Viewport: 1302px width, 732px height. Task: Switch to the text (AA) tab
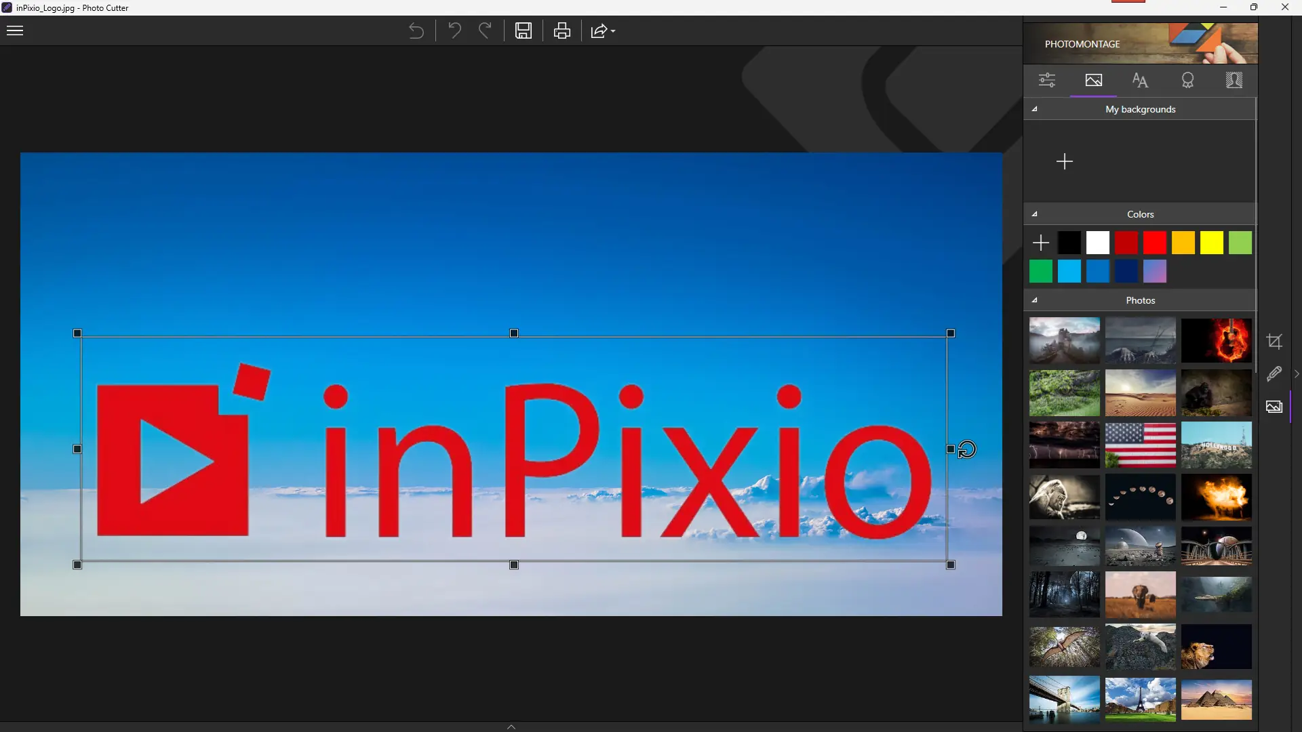(x=1140, y=81)
